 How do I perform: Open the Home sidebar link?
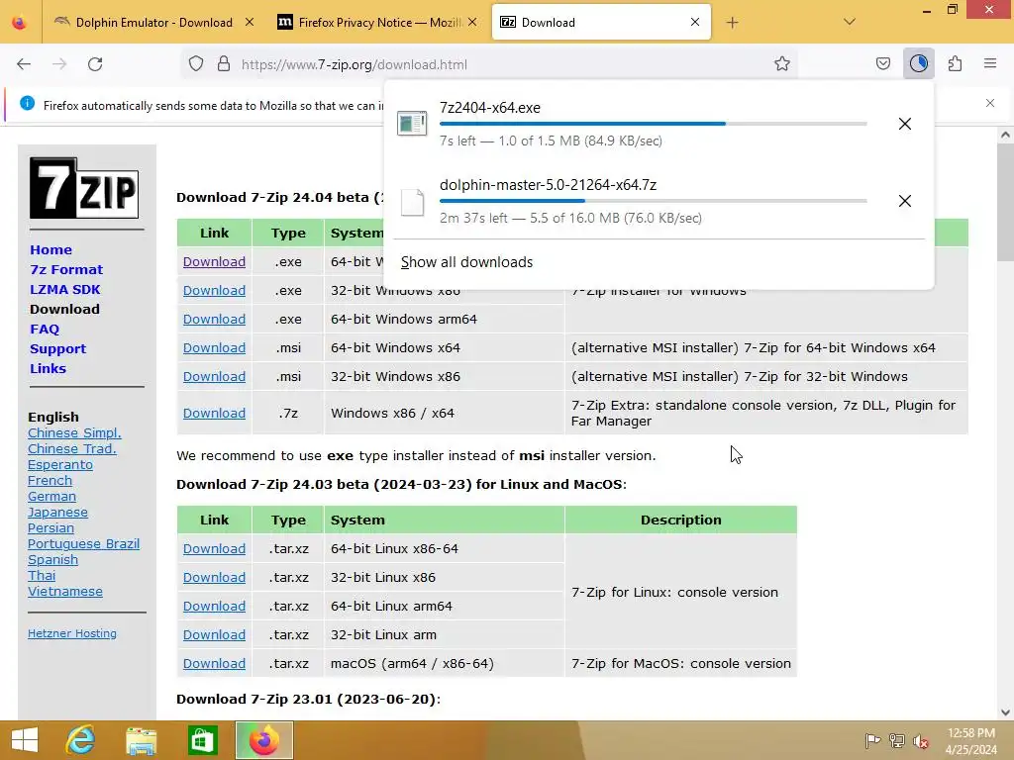[51, 250]
